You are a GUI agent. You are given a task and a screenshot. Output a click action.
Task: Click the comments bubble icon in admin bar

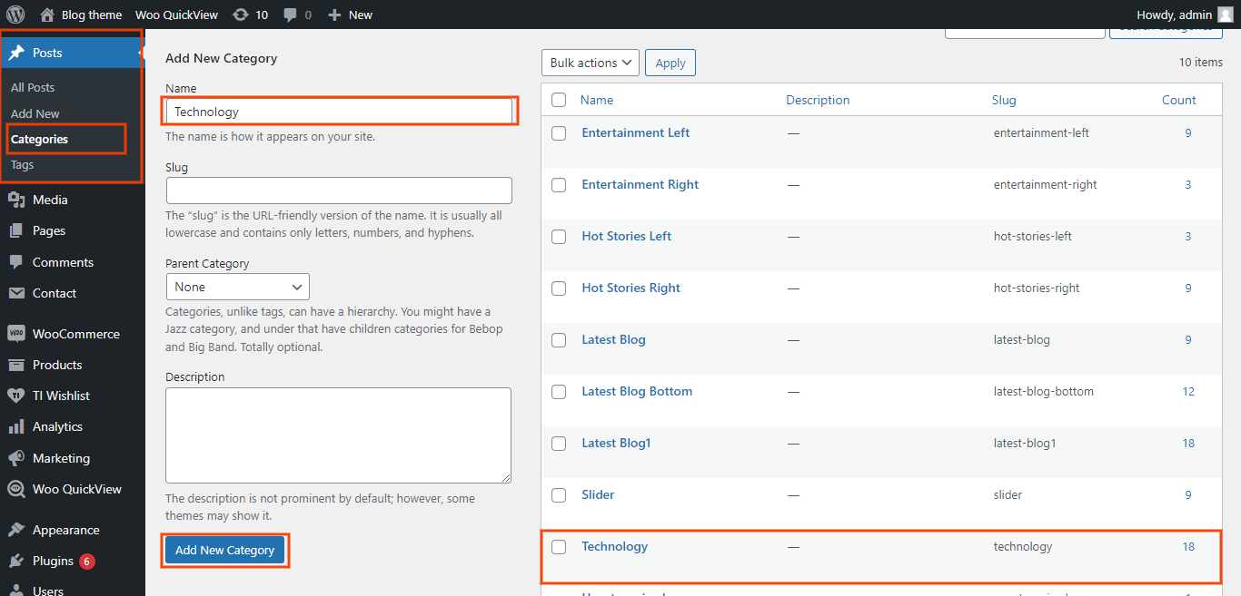click(291, 15)
